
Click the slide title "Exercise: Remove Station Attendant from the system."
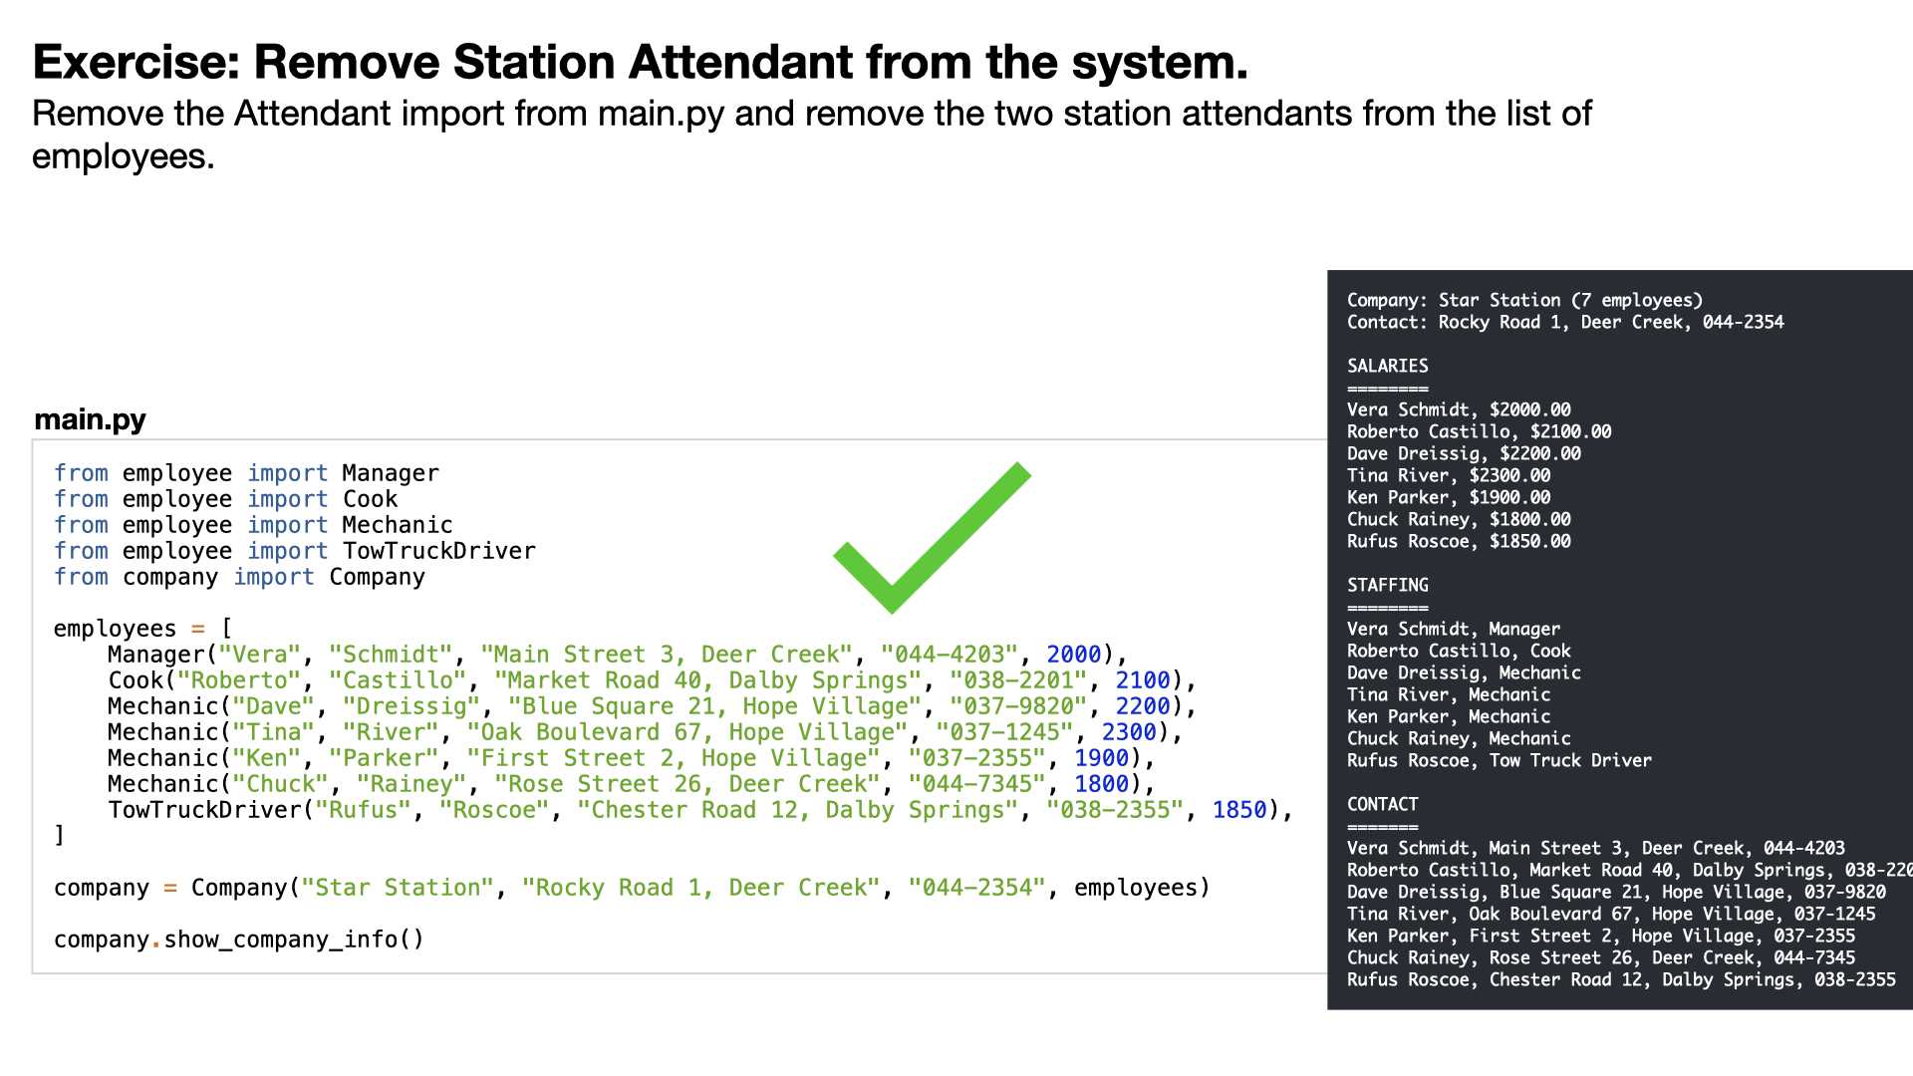point(640,62)
